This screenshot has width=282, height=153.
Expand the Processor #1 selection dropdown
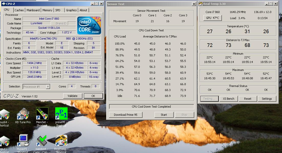(x=48, y=87)
